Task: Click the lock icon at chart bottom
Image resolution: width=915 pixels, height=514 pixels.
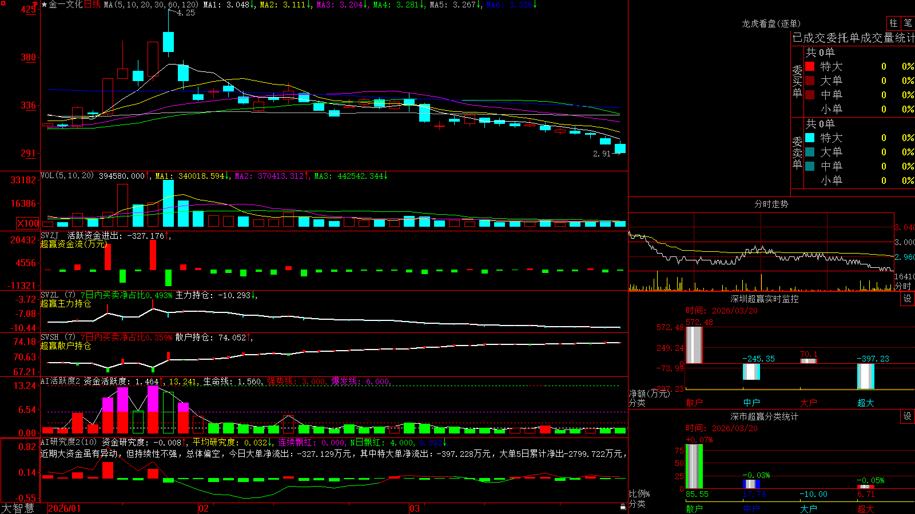Action: (x=623, y=507)
